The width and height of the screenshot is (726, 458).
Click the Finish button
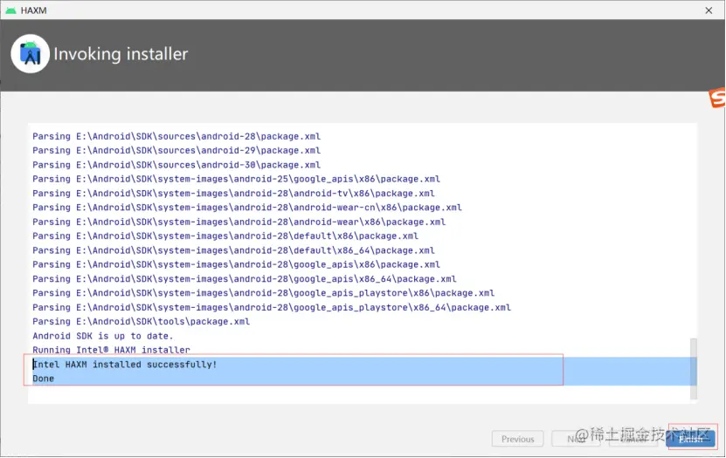tap(690, 439)
